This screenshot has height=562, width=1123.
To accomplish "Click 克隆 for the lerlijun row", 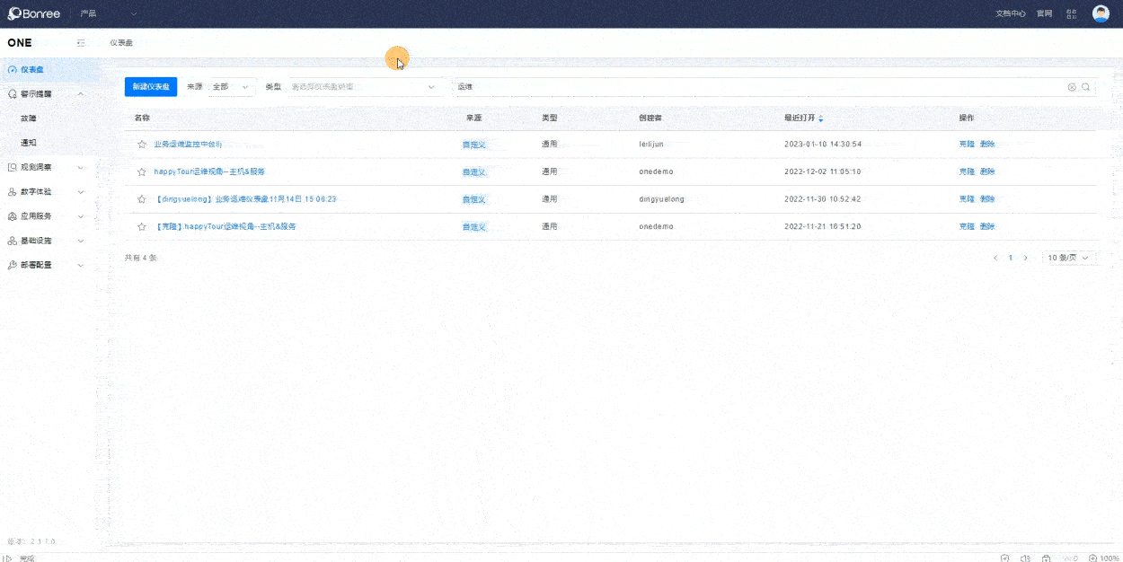I will click(x=967, y=144).
